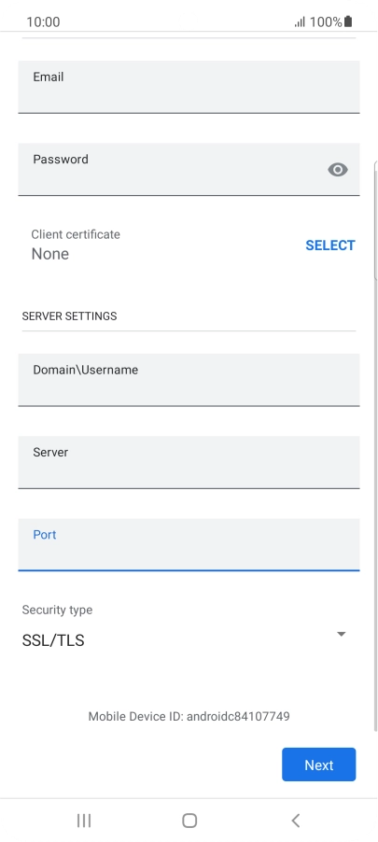
Task: Tap the Next button
Action: click(319, 765)
